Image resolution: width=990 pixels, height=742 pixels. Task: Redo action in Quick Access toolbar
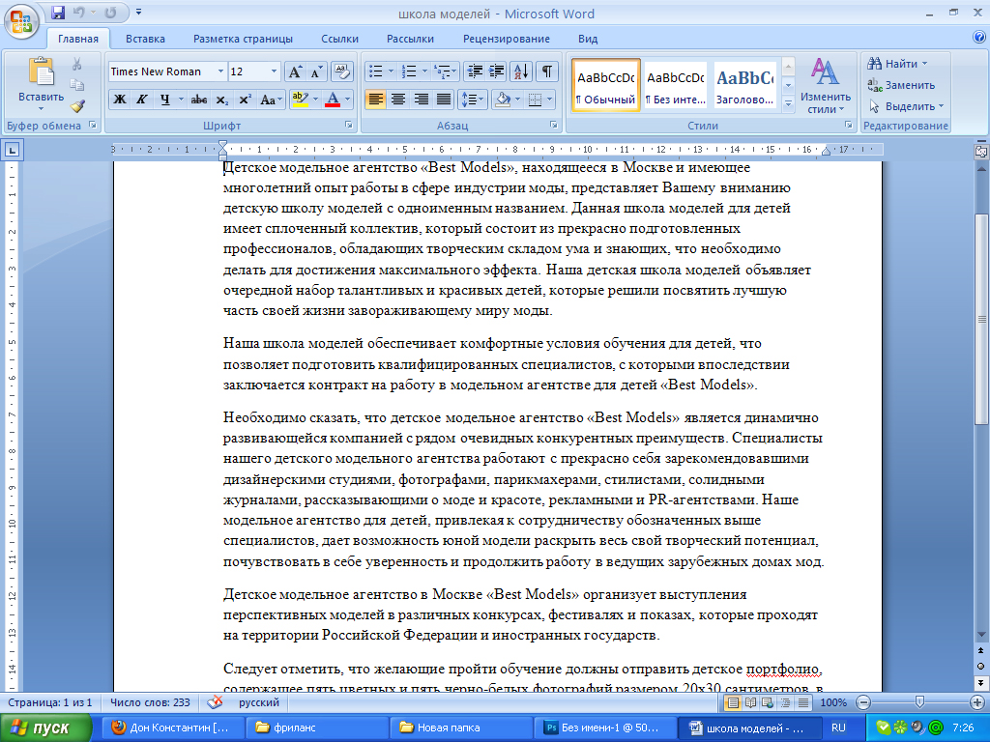(x=110, y=13)
